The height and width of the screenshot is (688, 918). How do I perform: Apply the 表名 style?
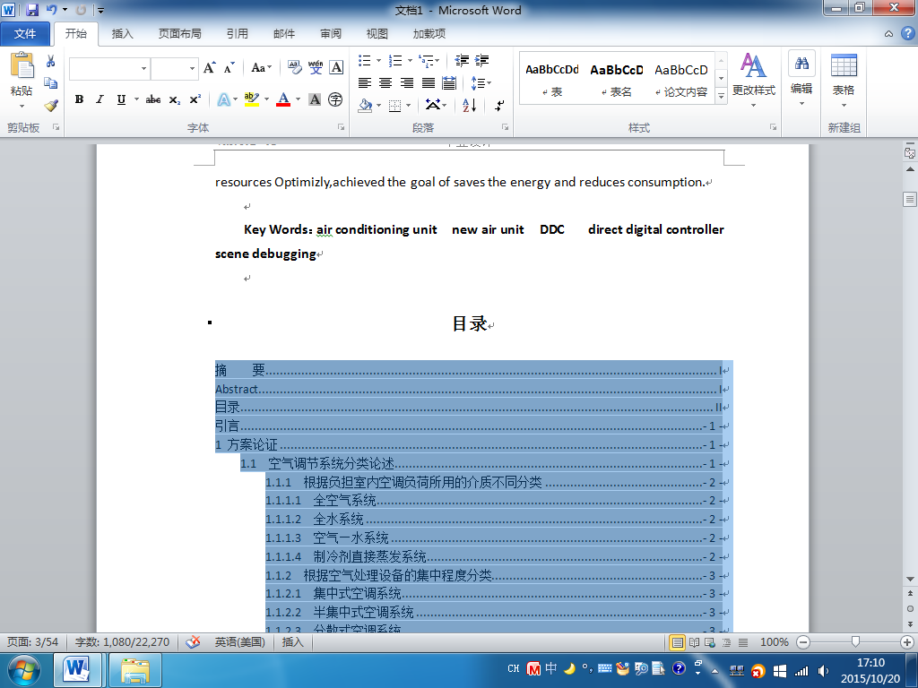click(617, 80)
